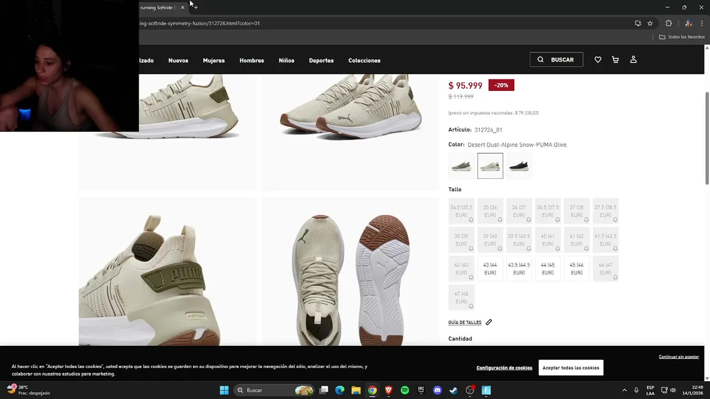710x399 pixels.
Task: Select size 44 (45 EUR)
Action: click(x=547, y=269)
